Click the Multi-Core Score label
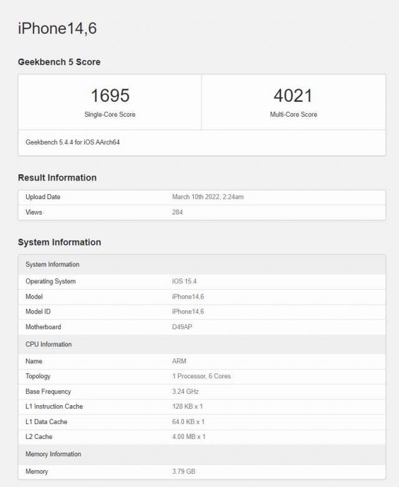Image resolution: width=399 pixels, height=487 pixels. (x=293, y=115)
